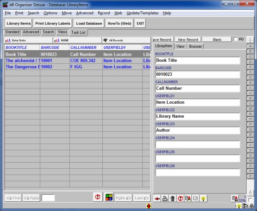Jump to the letter M index button
Viewport: 257px width, 211px height.
250,109
